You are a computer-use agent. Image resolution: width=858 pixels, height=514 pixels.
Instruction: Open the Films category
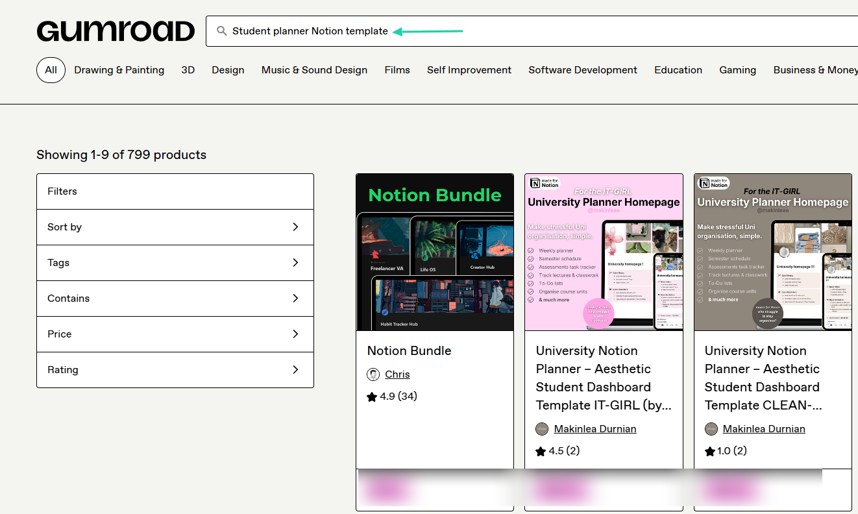tap(397, 70)
